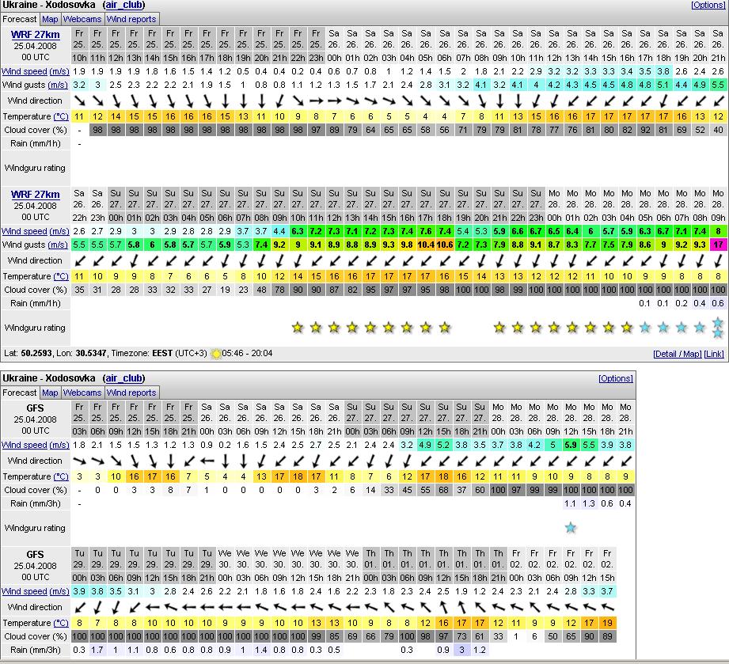Open the Map tab in top panel
729x664 pixels.
coord(51,18)
